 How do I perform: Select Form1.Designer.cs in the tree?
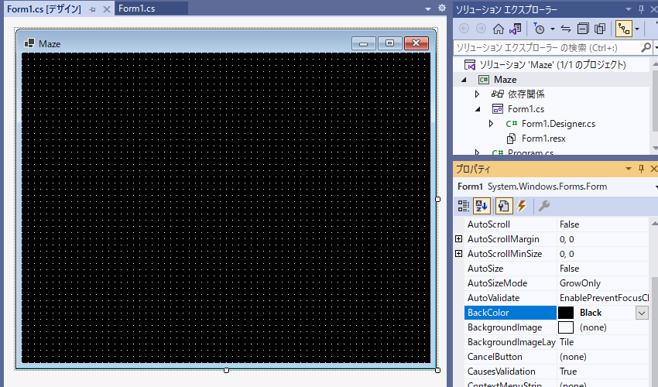coord(558,123)
